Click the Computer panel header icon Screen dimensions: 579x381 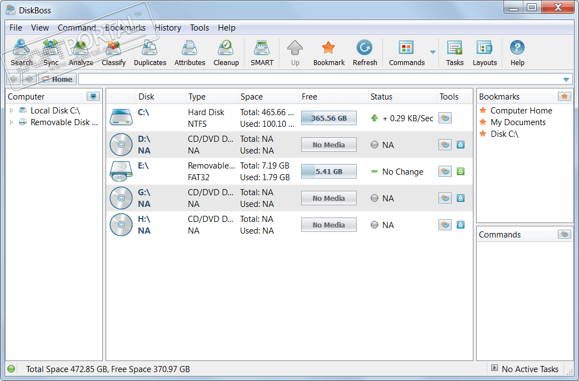coord(93,96)
